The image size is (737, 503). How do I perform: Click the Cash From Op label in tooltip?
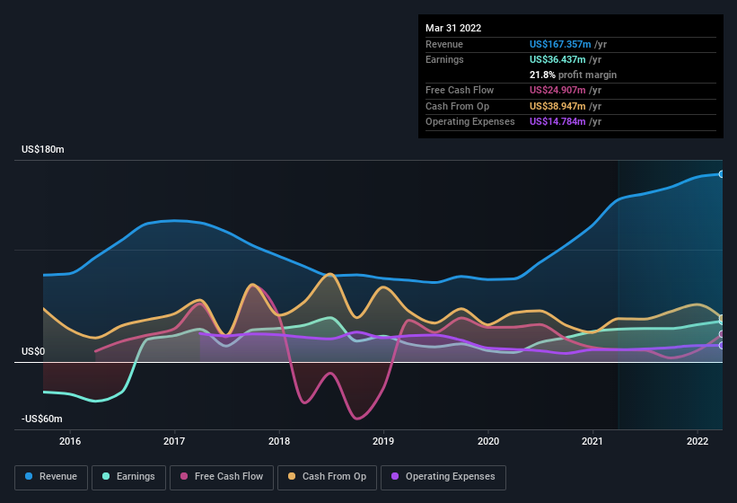tap(457, 106)
